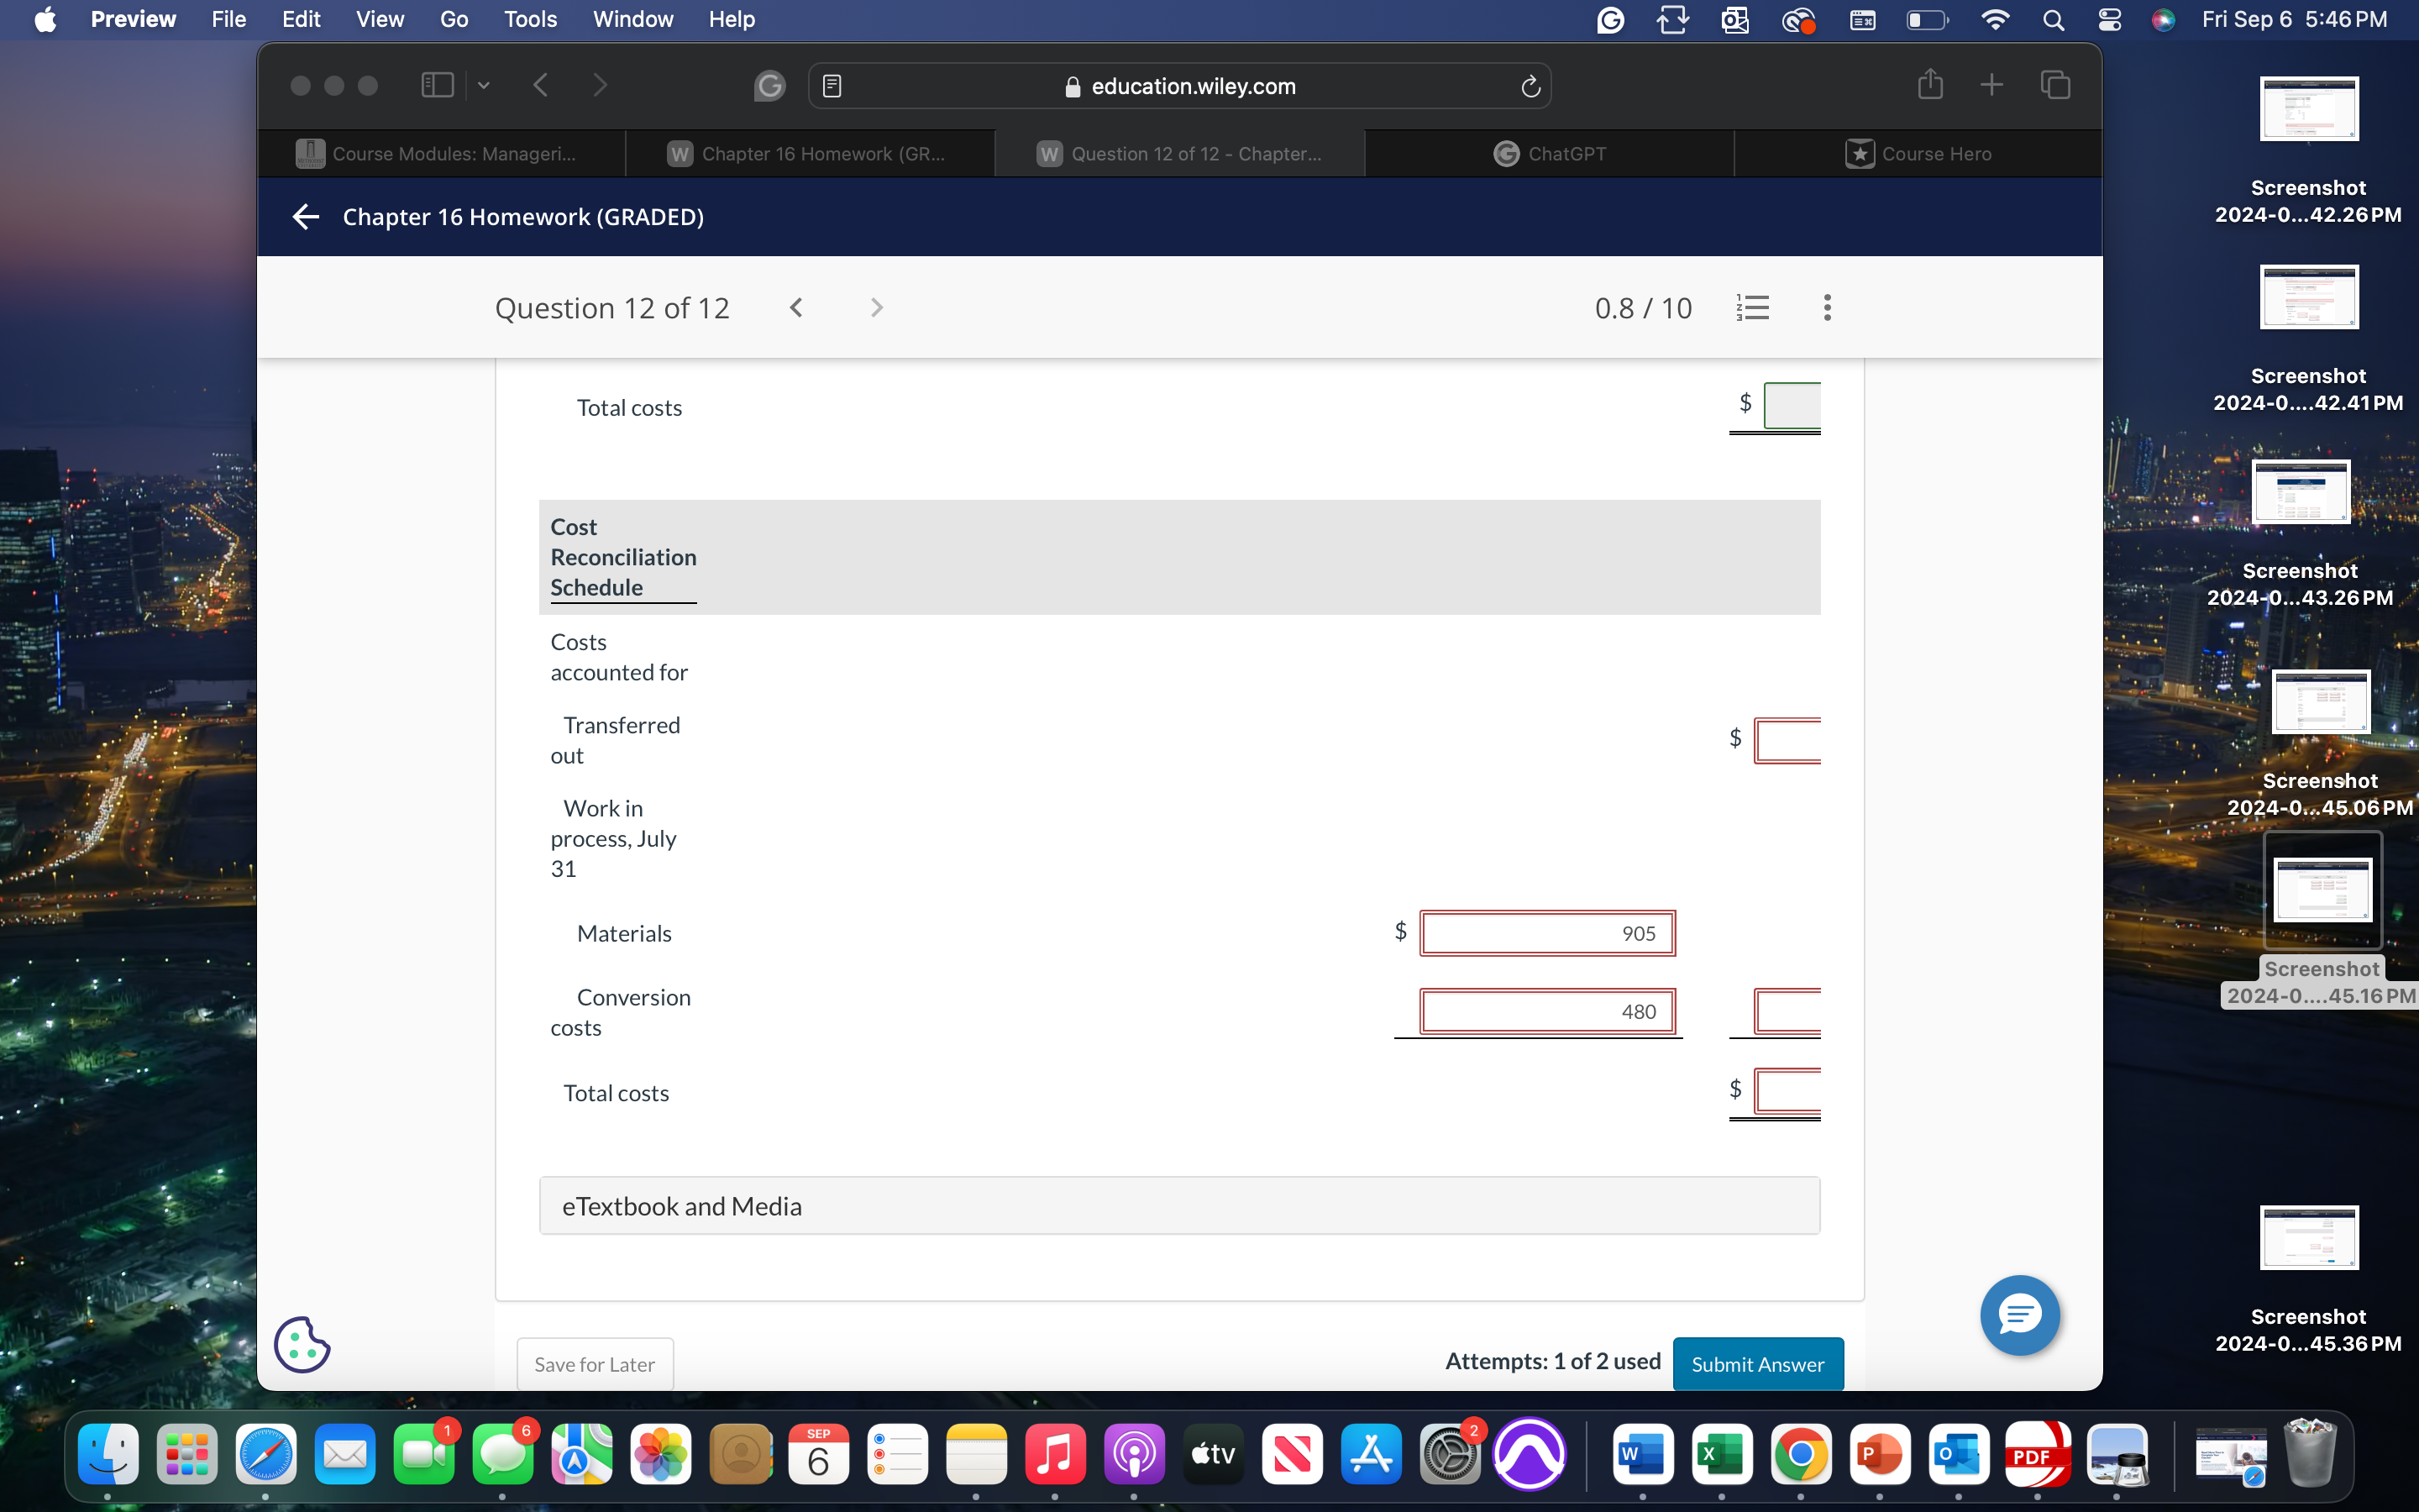Expand the sidebar dropdown chevron
The image size is (2419, 1512).
484,85
